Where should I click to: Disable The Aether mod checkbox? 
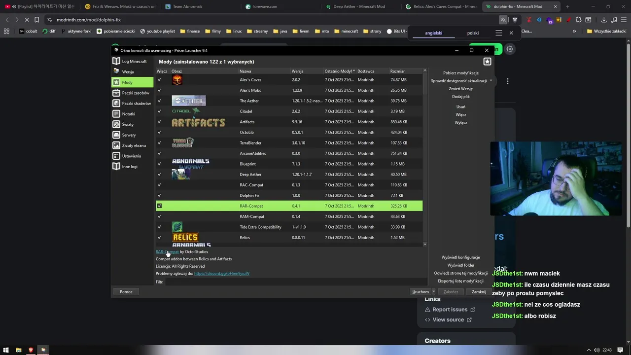(x=159, y=101)
